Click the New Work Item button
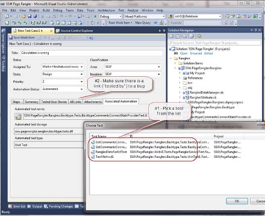 pyautogui.click(x=120, y=23)
